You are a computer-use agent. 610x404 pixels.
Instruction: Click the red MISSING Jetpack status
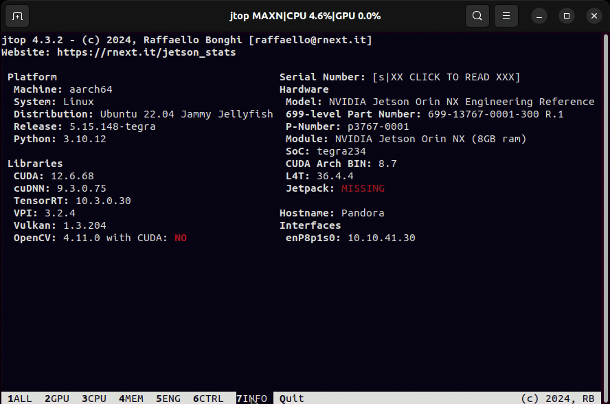tap(363, 188)
